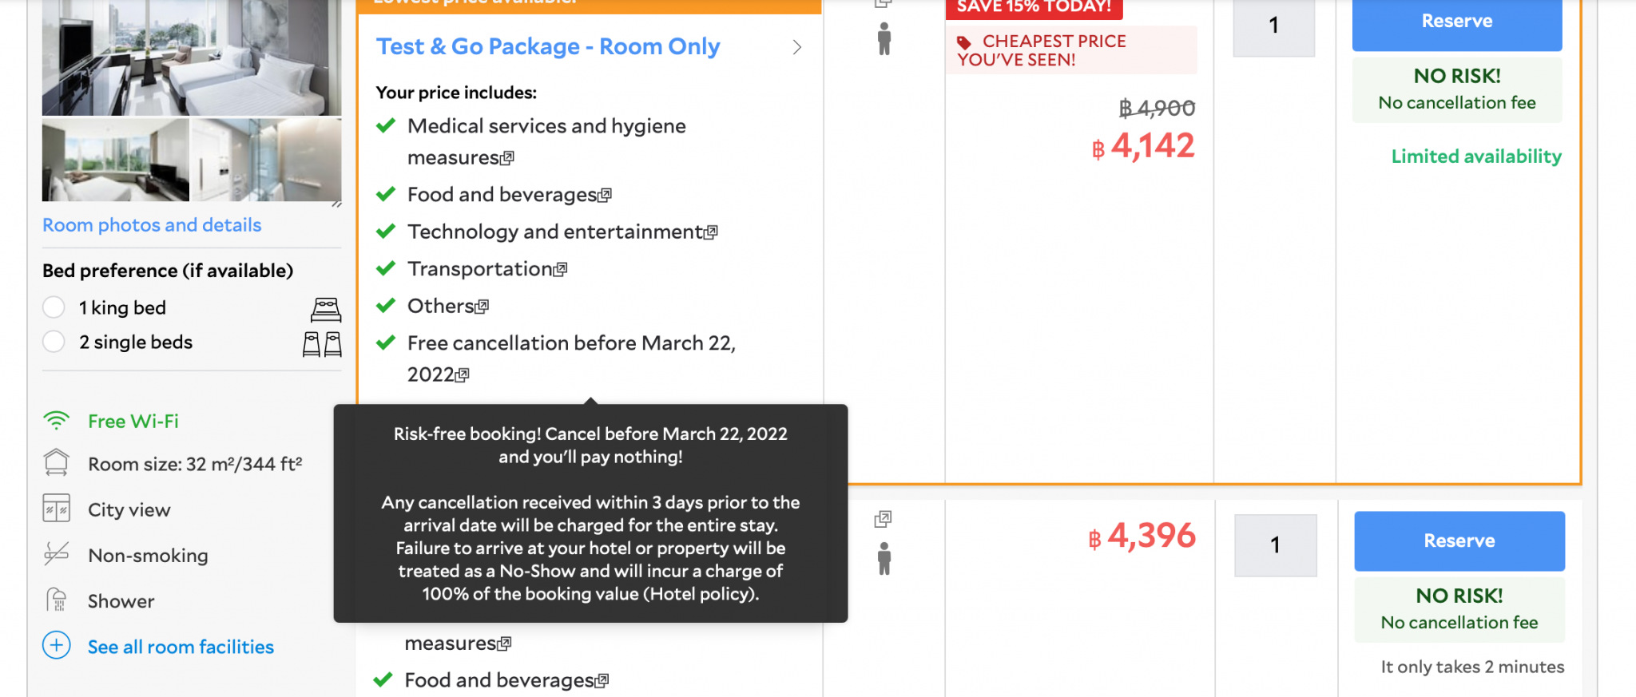Open the Test & Go Package - Room Only title
1636x697 pixels.
click(548, 46)
